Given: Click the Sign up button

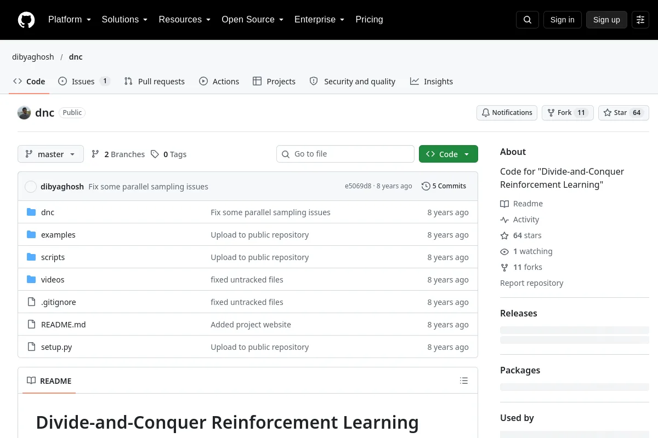Looking at the screenshot, I should point(606,20).
